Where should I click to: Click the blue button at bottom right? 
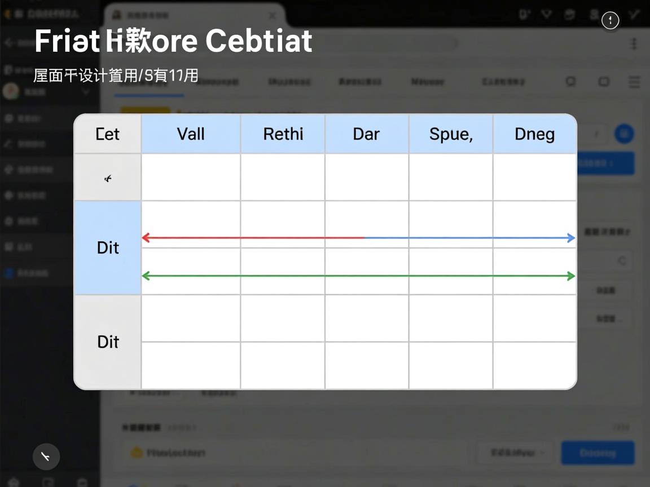click(598, 453)
